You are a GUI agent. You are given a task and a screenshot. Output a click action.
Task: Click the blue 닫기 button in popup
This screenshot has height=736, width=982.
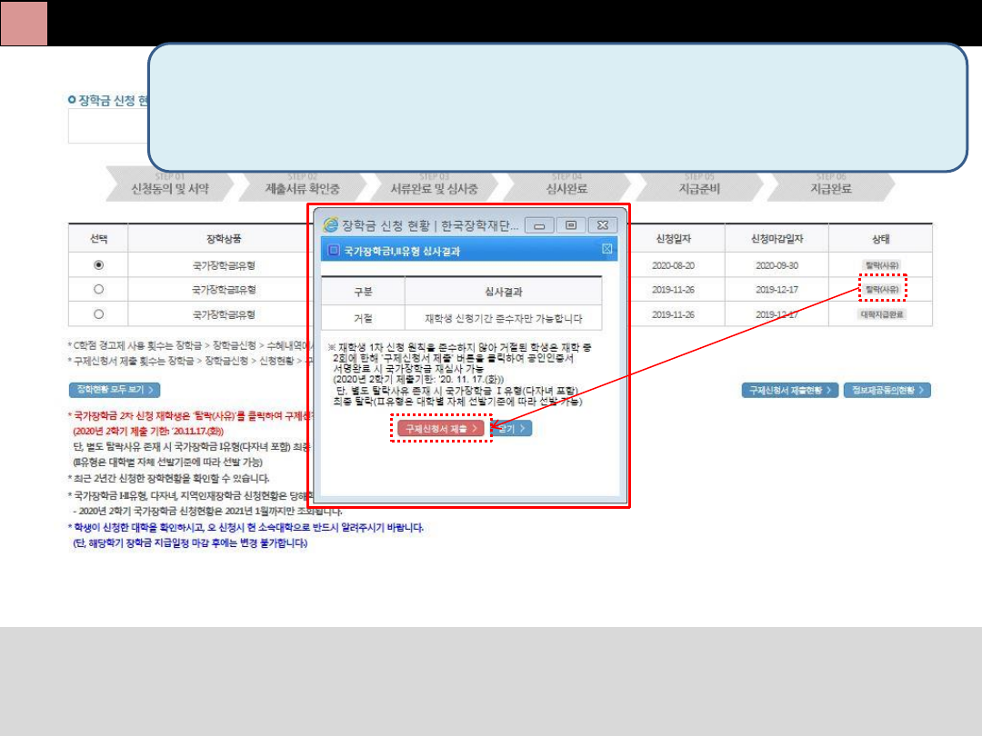click(x=514, y=428)
